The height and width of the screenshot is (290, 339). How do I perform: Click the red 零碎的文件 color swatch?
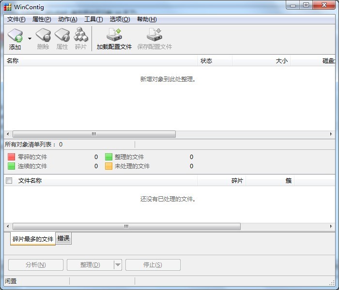12,157
